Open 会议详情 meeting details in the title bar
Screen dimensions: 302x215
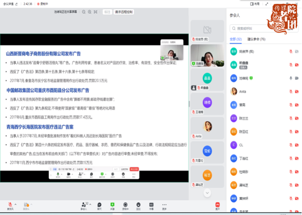[x=8, y=4]
